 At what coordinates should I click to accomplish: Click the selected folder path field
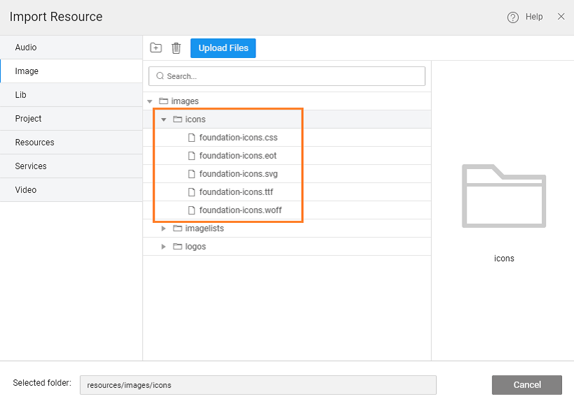(258, 385)
